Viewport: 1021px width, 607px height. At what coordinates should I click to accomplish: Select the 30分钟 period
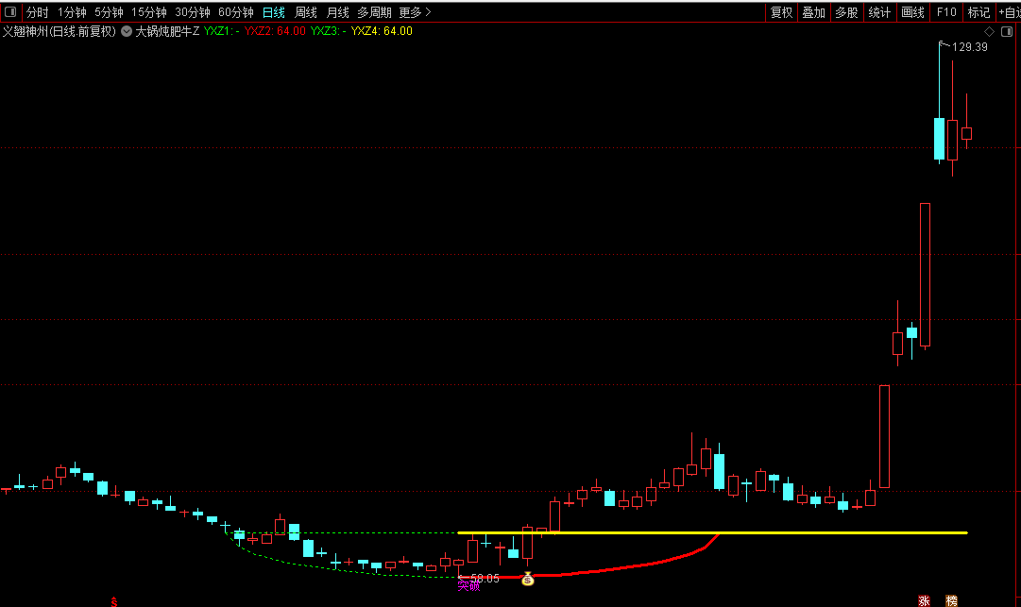(193, 12)
